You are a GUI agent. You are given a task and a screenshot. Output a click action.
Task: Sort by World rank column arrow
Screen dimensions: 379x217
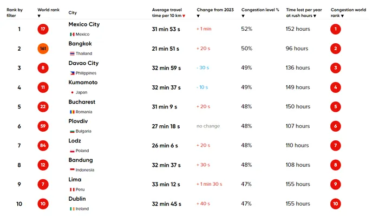click(x=39, y=16)
